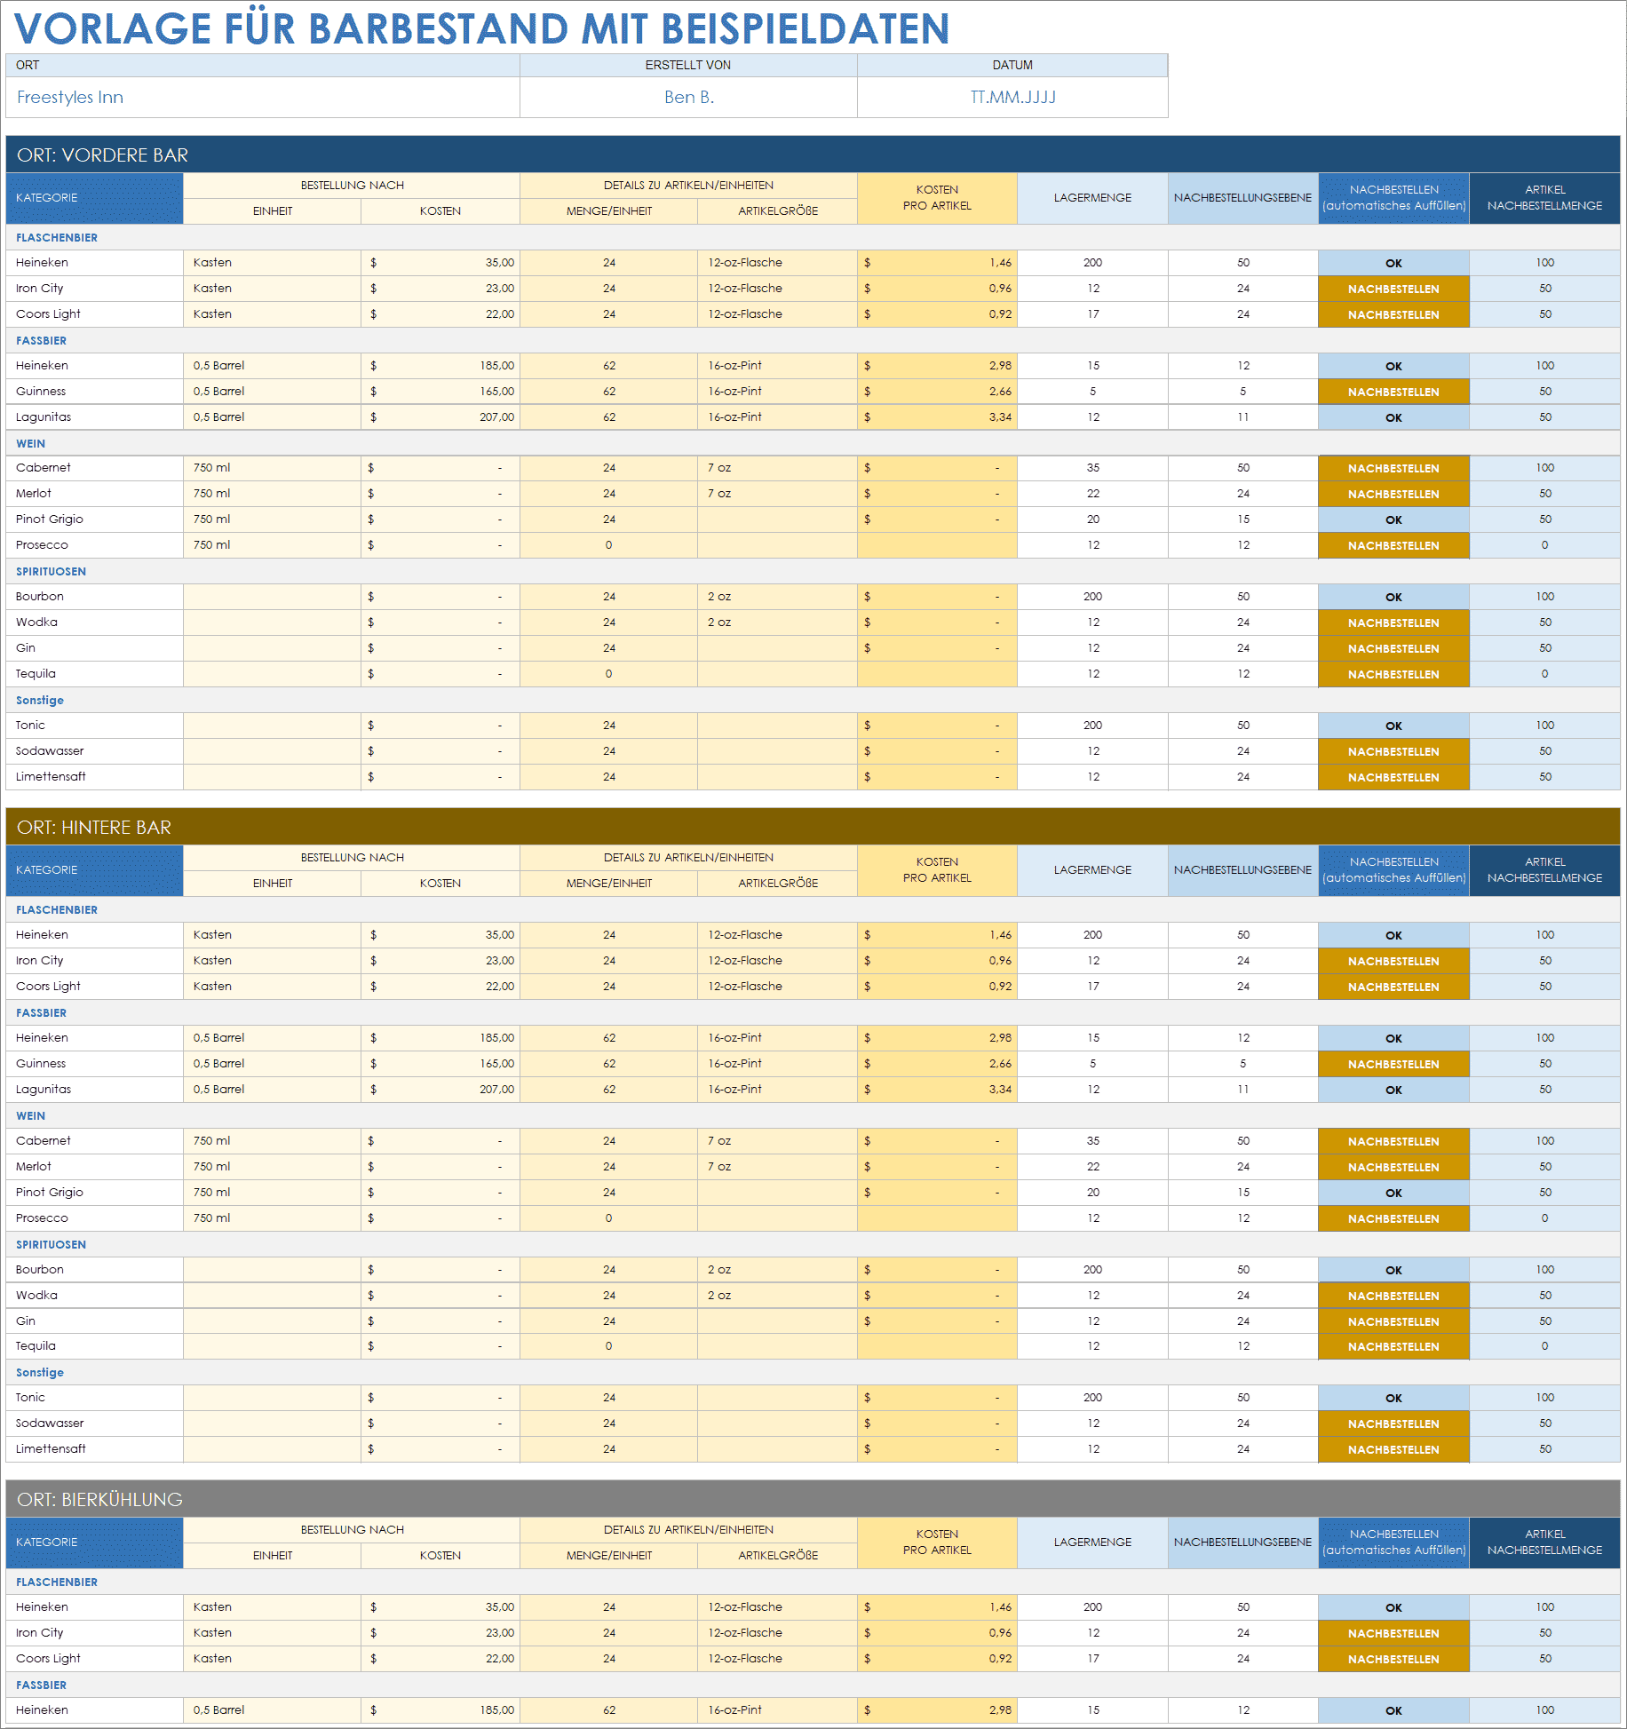Click '0,92' cost per item, Bierkühlung Coors Light

937,1658
